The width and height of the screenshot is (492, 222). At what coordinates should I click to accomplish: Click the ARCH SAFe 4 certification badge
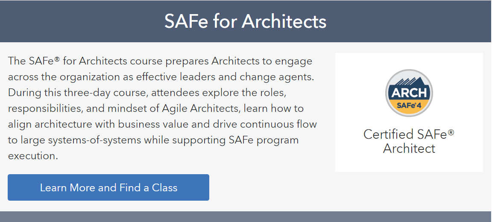coord(409,93)
